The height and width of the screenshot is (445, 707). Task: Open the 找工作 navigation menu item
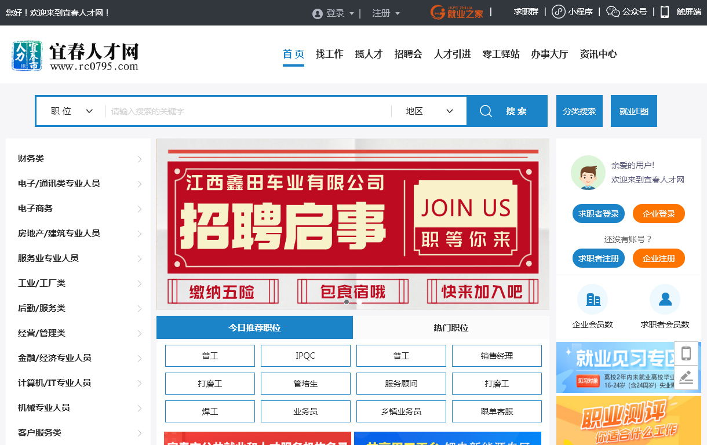click(329, 54)
